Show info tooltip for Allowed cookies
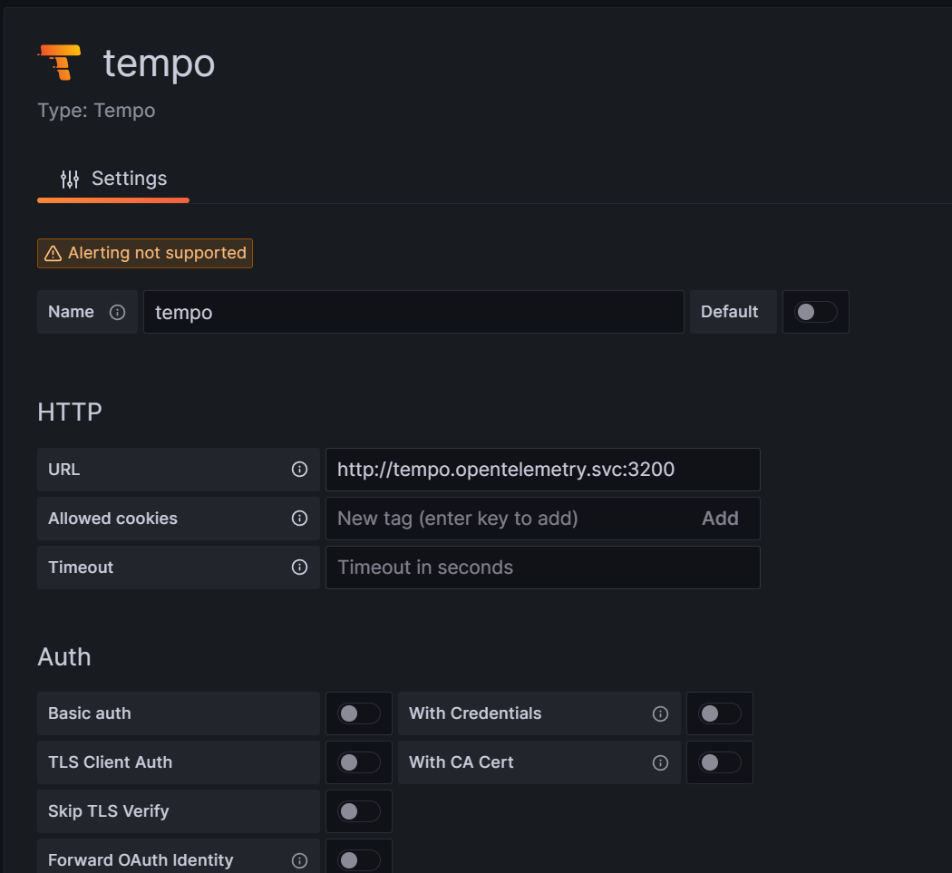 (x=299, y=519)
